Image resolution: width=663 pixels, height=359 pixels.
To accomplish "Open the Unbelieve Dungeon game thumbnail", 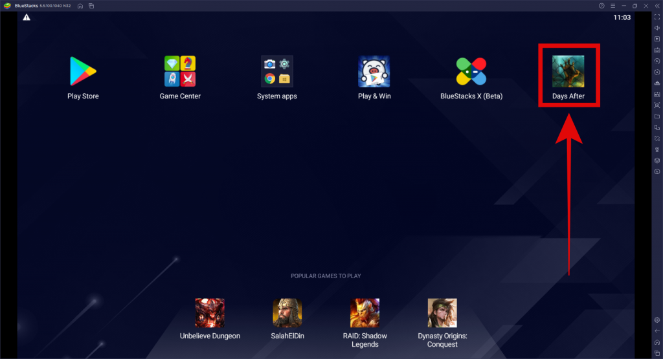I will 210,313.
